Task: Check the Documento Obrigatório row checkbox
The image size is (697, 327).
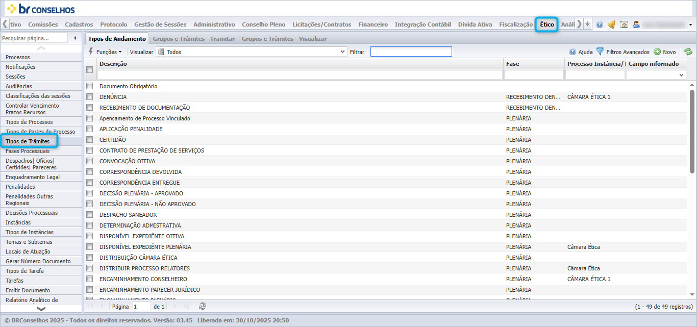Action: click(89, 86)
